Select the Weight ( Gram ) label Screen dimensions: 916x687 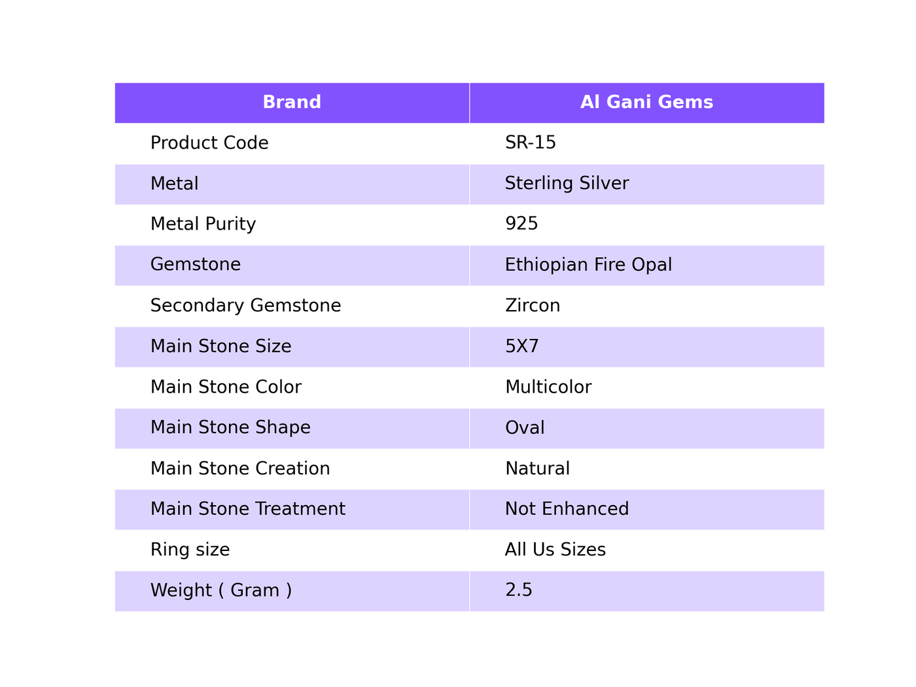(221, 591)
